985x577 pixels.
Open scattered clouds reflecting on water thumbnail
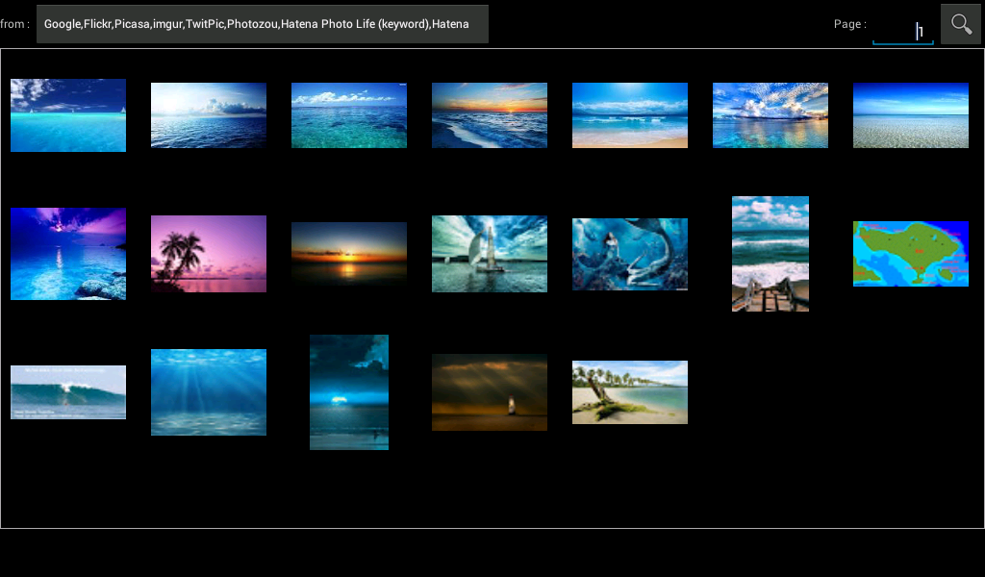point(770,115)
